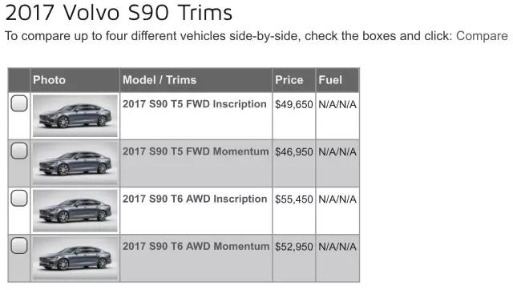Click the 2017 Volvo S90 Trims heading

pos(119,13)
